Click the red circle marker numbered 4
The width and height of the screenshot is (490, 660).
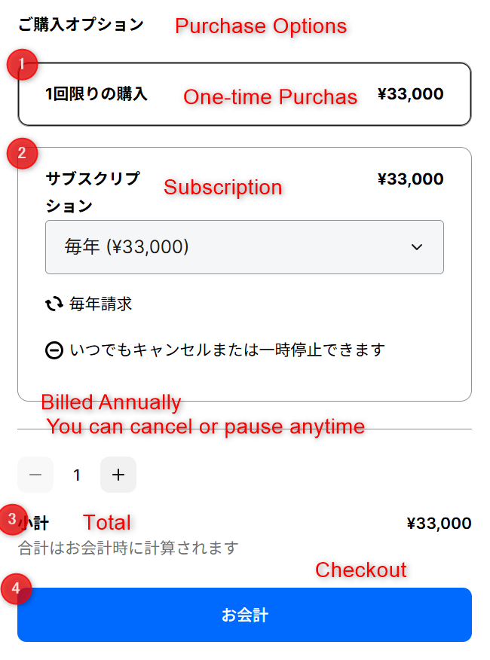click(x=17, y=588)
